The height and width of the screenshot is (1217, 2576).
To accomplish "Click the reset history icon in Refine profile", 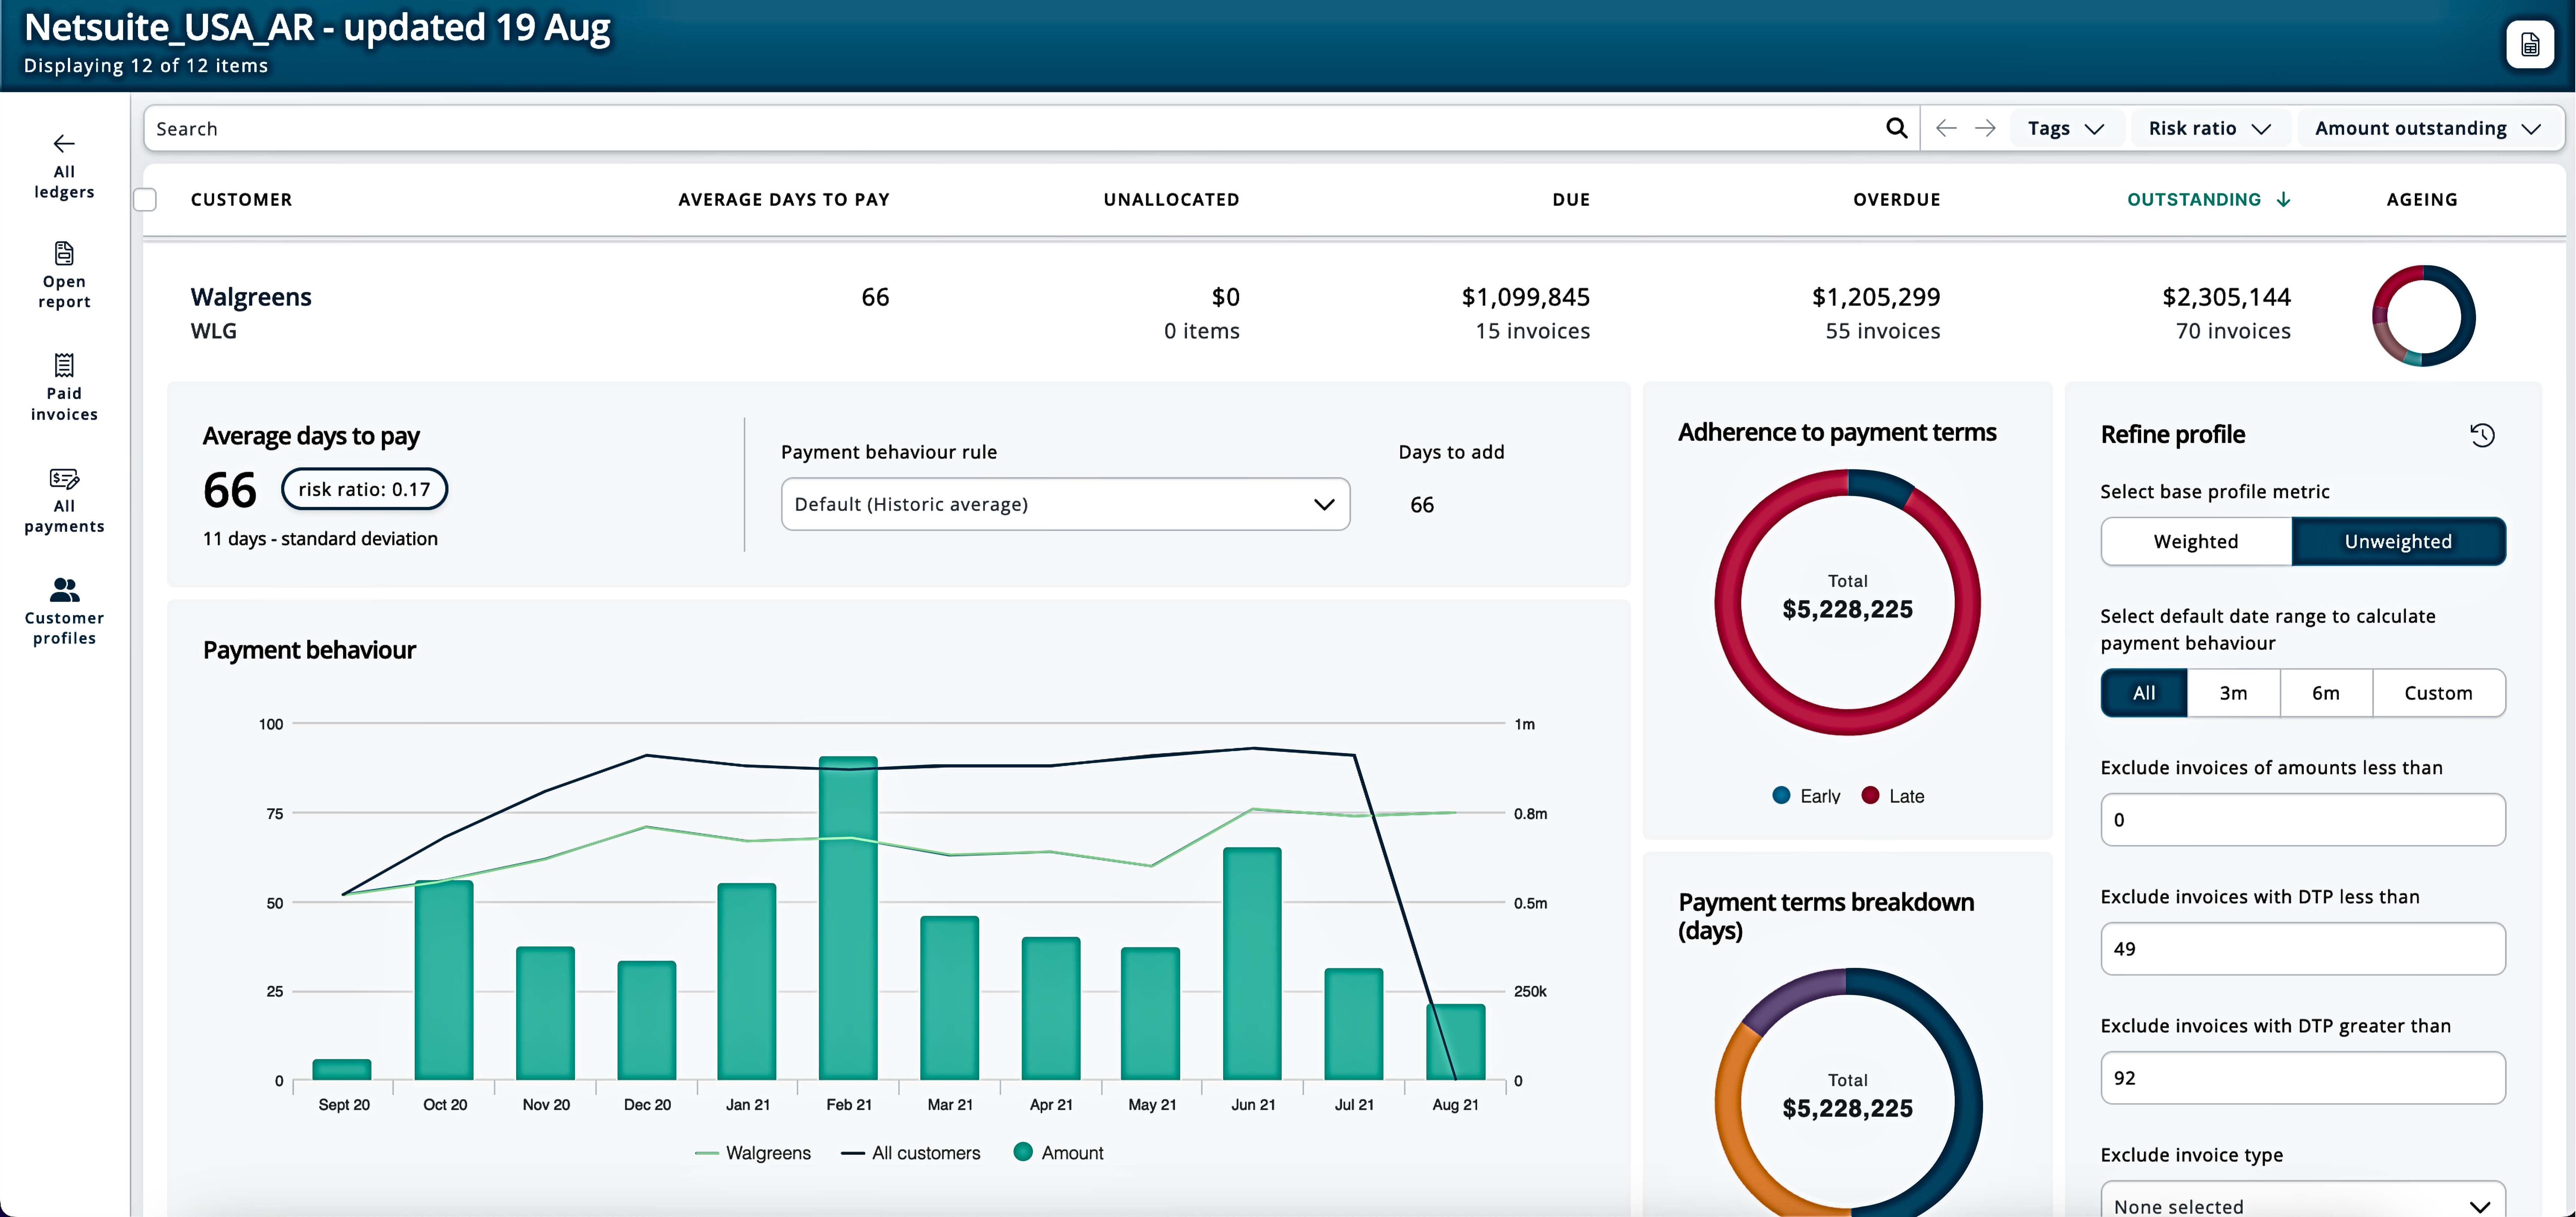I will pos(2482,435).
